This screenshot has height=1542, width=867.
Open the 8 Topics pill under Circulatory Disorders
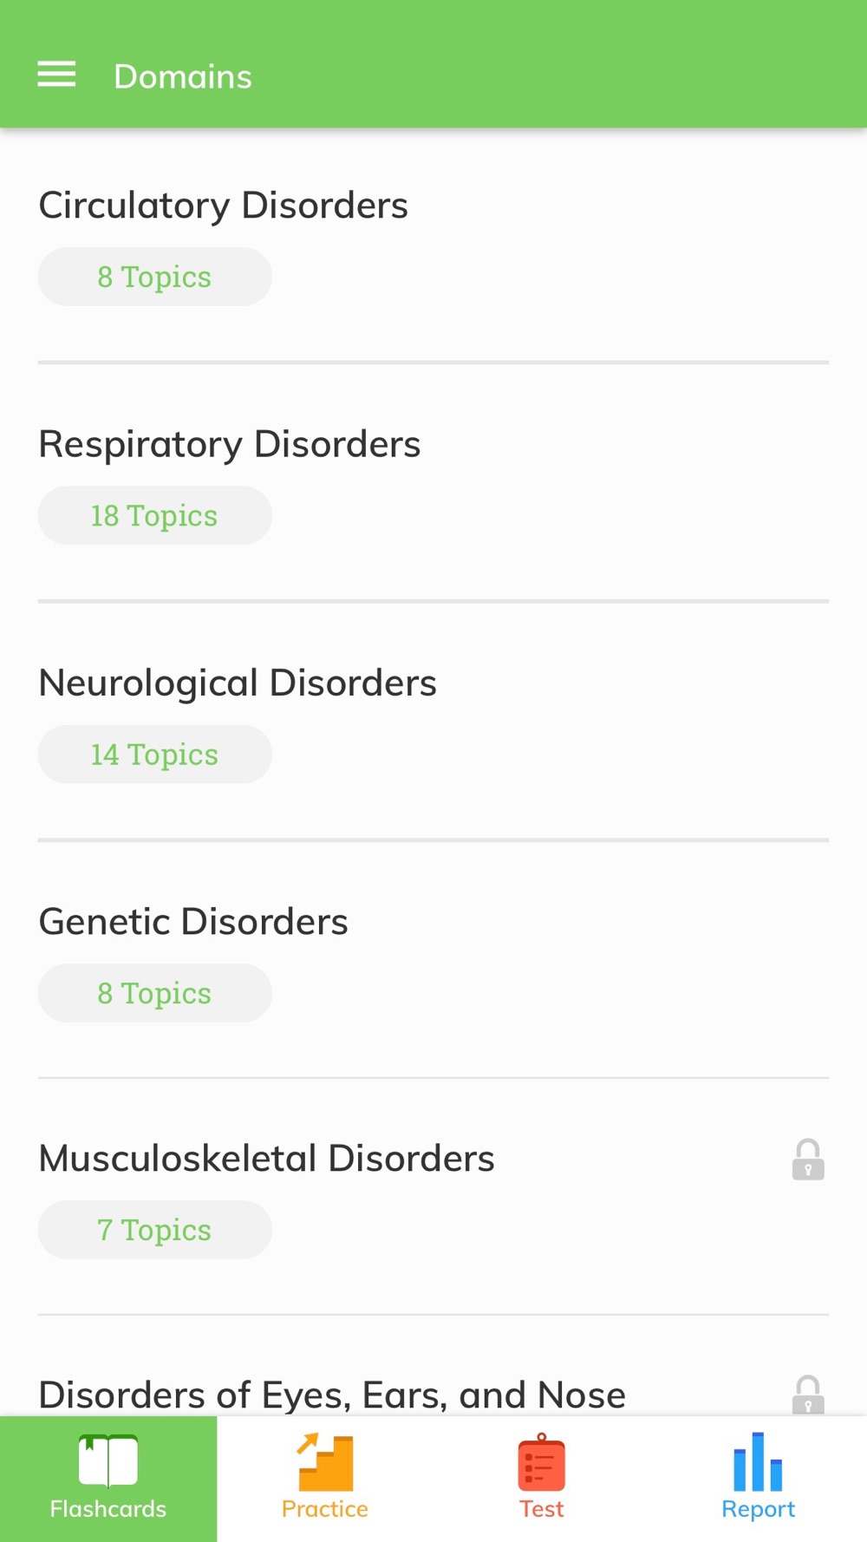[x=154, y=277]
